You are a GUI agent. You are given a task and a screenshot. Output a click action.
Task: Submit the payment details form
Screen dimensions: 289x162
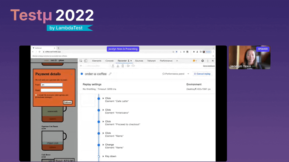[67, 102]
